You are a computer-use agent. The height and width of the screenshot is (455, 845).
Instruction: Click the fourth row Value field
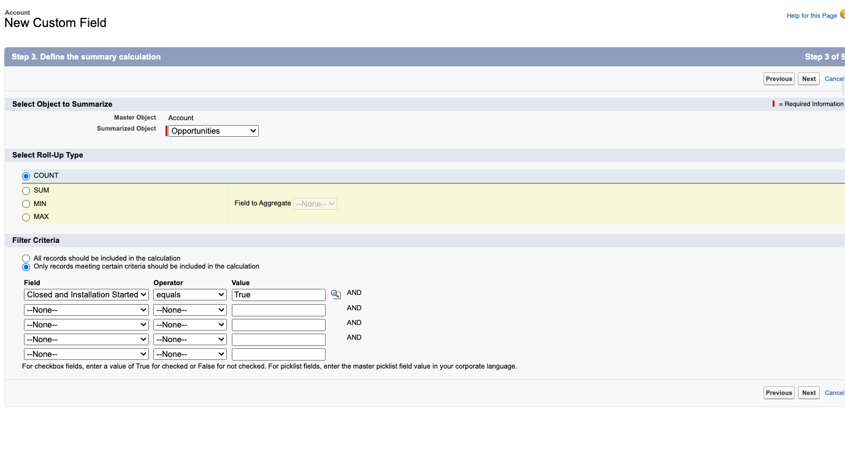click(x=278, y=340)
